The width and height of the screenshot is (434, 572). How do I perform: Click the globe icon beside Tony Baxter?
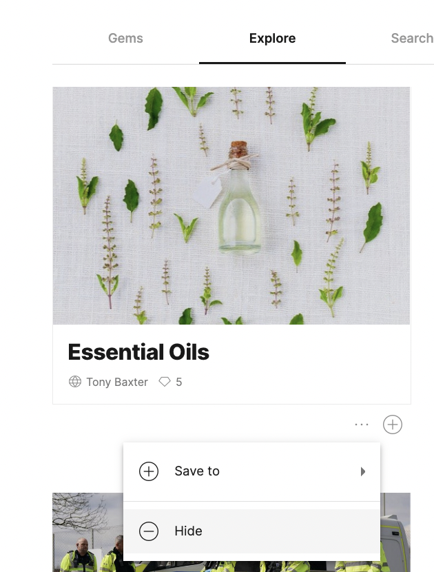point(75,382)
